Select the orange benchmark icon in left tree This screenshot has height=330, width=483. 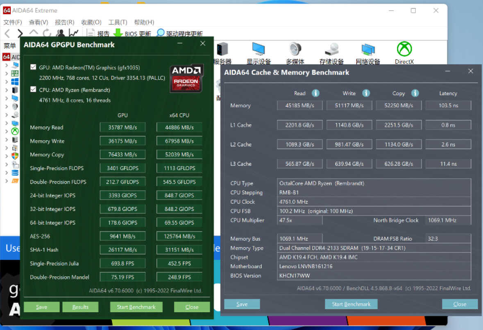pyautogui.click(x=15, y=181)
